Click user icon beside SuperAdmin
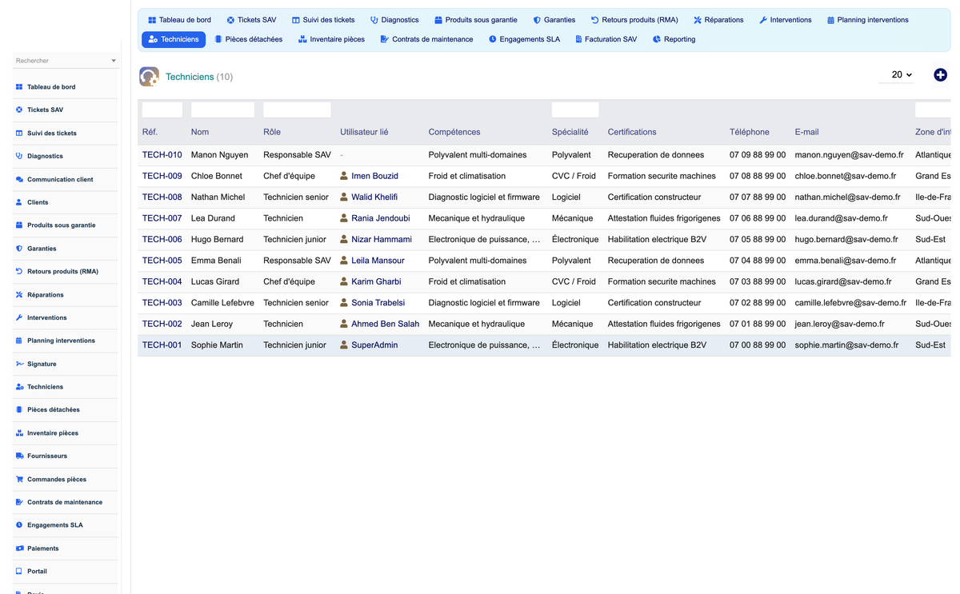Screen dimensions: 960x594 344,345
